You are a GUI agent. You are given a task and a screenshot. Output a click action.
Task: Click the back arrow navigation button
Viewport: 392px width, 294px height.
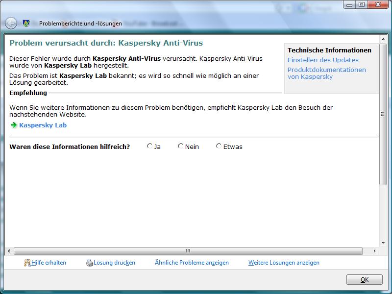coord(11,23)
